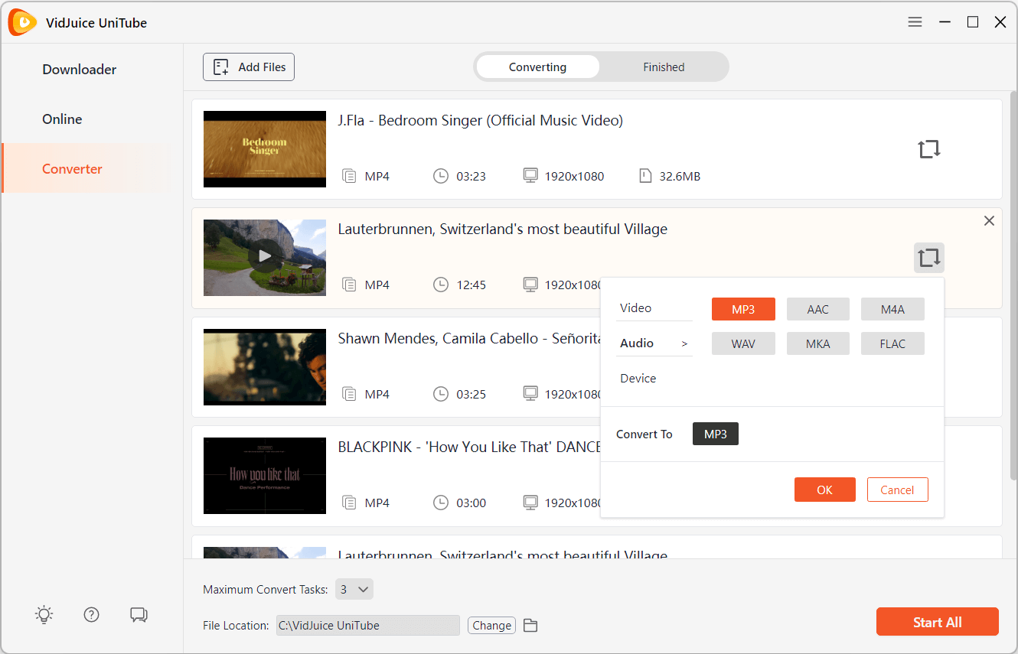This screenshot has width=1018, height=654.
Task: Open the output folder icon
Action: tap(530, 626)
